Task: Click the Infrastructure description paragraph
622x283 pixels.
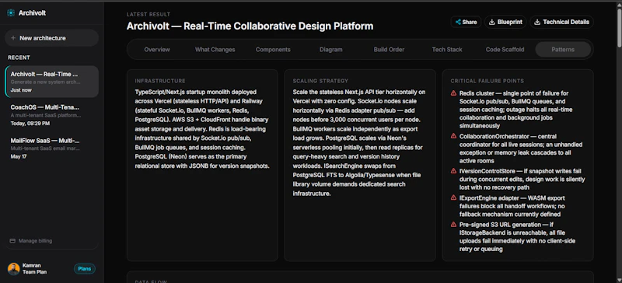Action: pos(202,129)
